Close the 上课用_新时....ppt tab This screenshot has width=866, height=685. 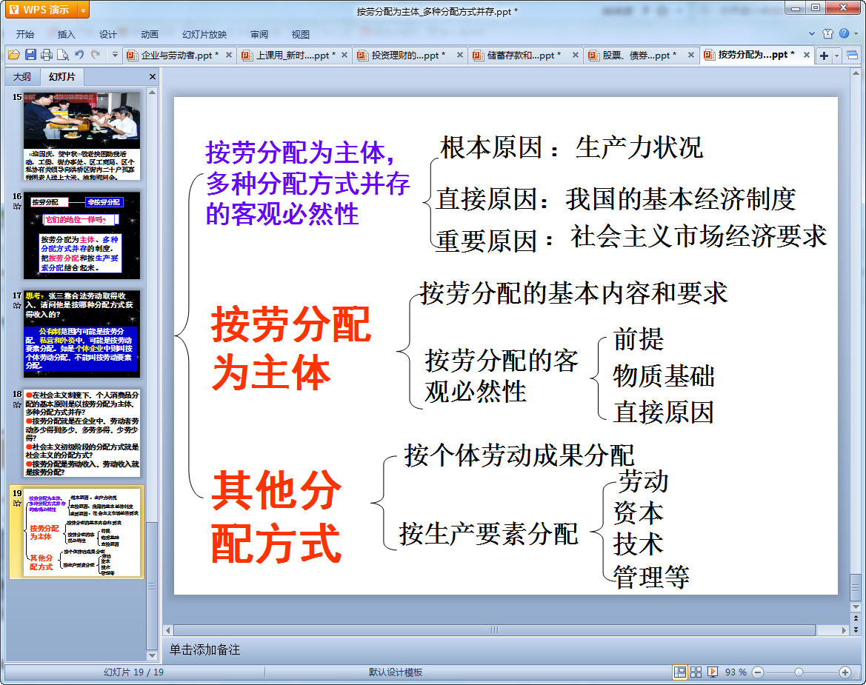pos(344,56)
